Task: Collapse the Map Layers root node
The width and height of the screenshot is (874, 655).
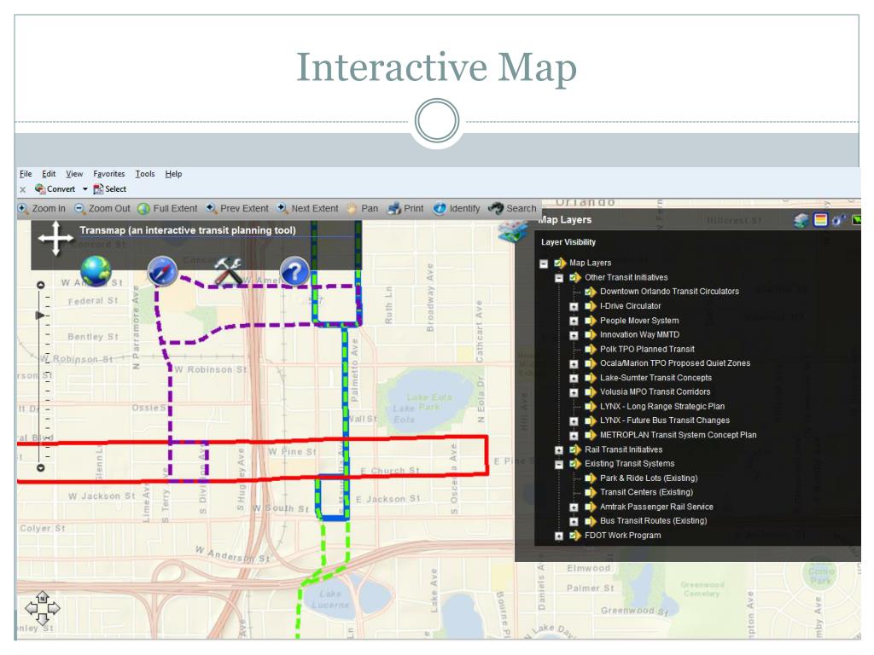Action: coord(544,264)
